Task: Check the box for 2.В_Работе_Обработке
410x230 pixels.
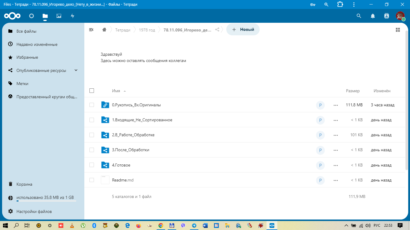Action: tap(92, 135)
